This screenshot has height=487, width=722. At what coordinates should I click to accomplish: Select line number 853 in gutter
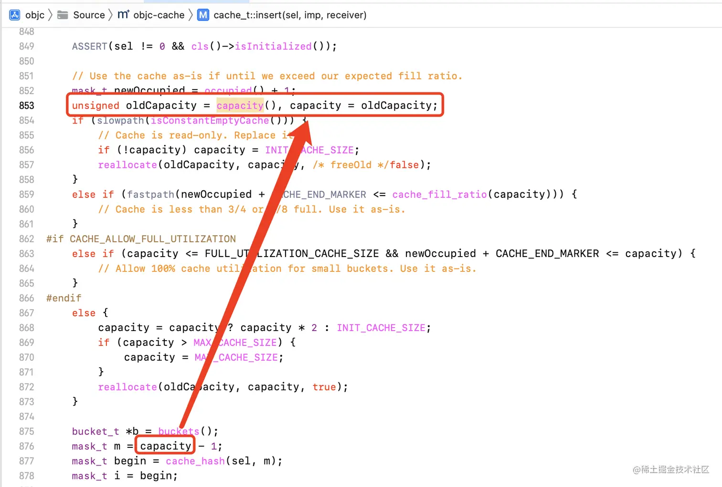coord(27,105)
